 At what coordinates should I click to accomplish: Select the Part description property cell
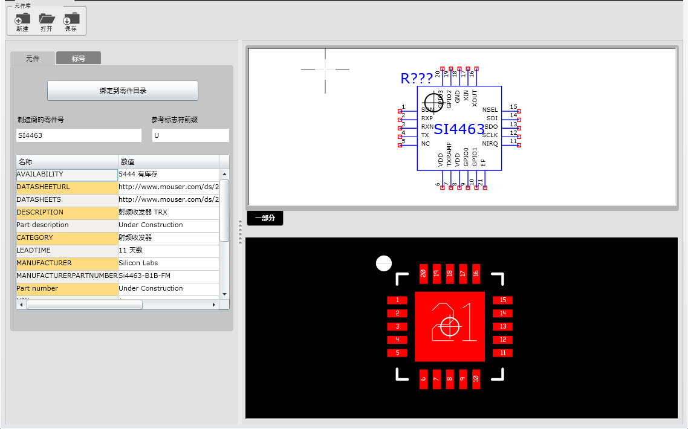point(67,225)
